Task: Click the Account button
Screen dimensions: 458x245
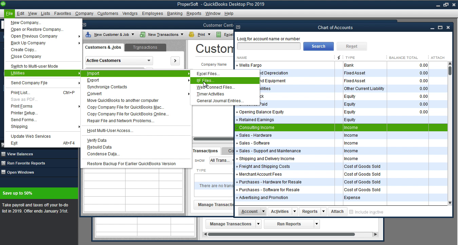Action: click(249, 211)
